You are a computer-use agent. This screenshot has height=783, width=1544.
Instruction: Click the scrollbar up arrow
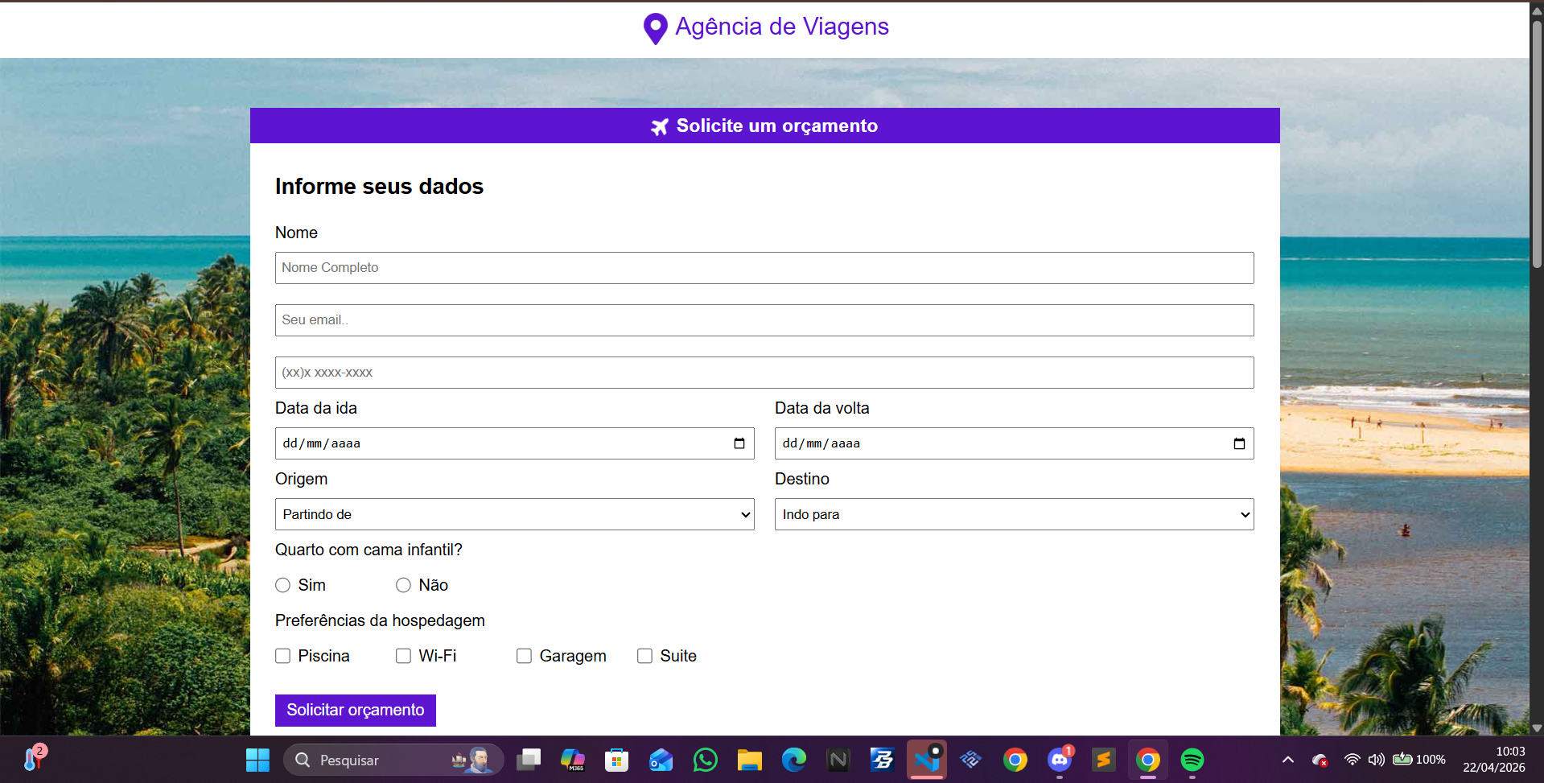(x=1537, y=10)
